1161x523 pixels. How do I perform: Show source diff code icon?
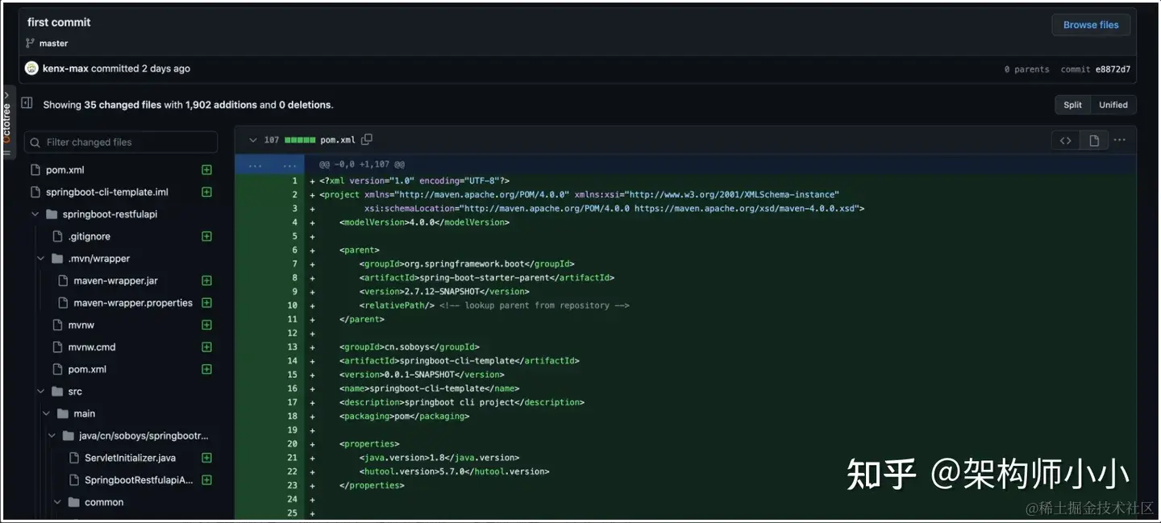(x=1065, y=140)
